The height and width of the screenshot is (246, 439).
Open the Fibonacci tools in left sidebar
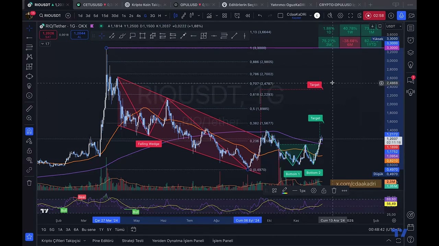coord(29,47)
